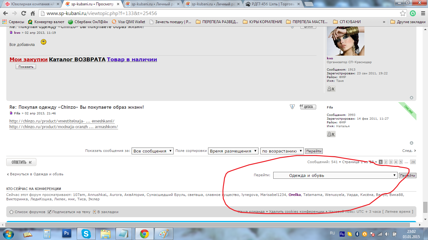Open the Время размещения sort dropdown

[x=233, y=151]
